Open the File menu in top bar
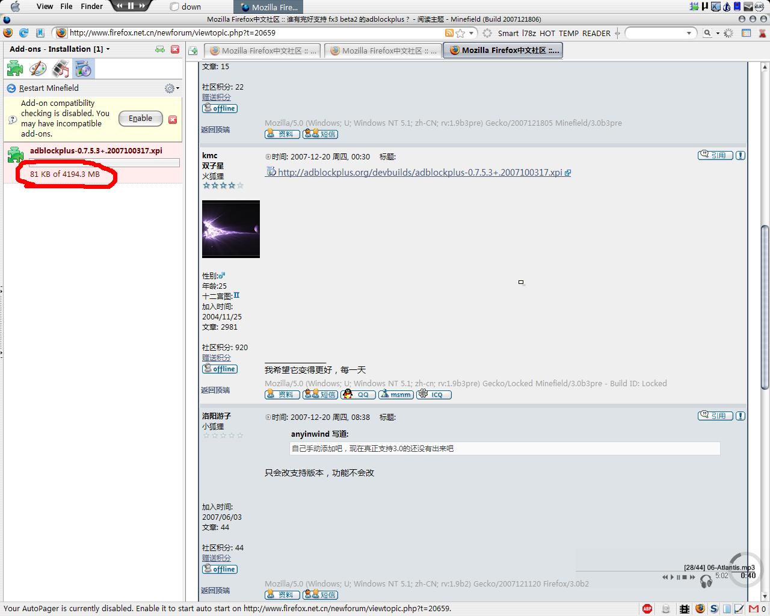Image resolution: width=770 pixels, height=616 pixels. [66, 7]
